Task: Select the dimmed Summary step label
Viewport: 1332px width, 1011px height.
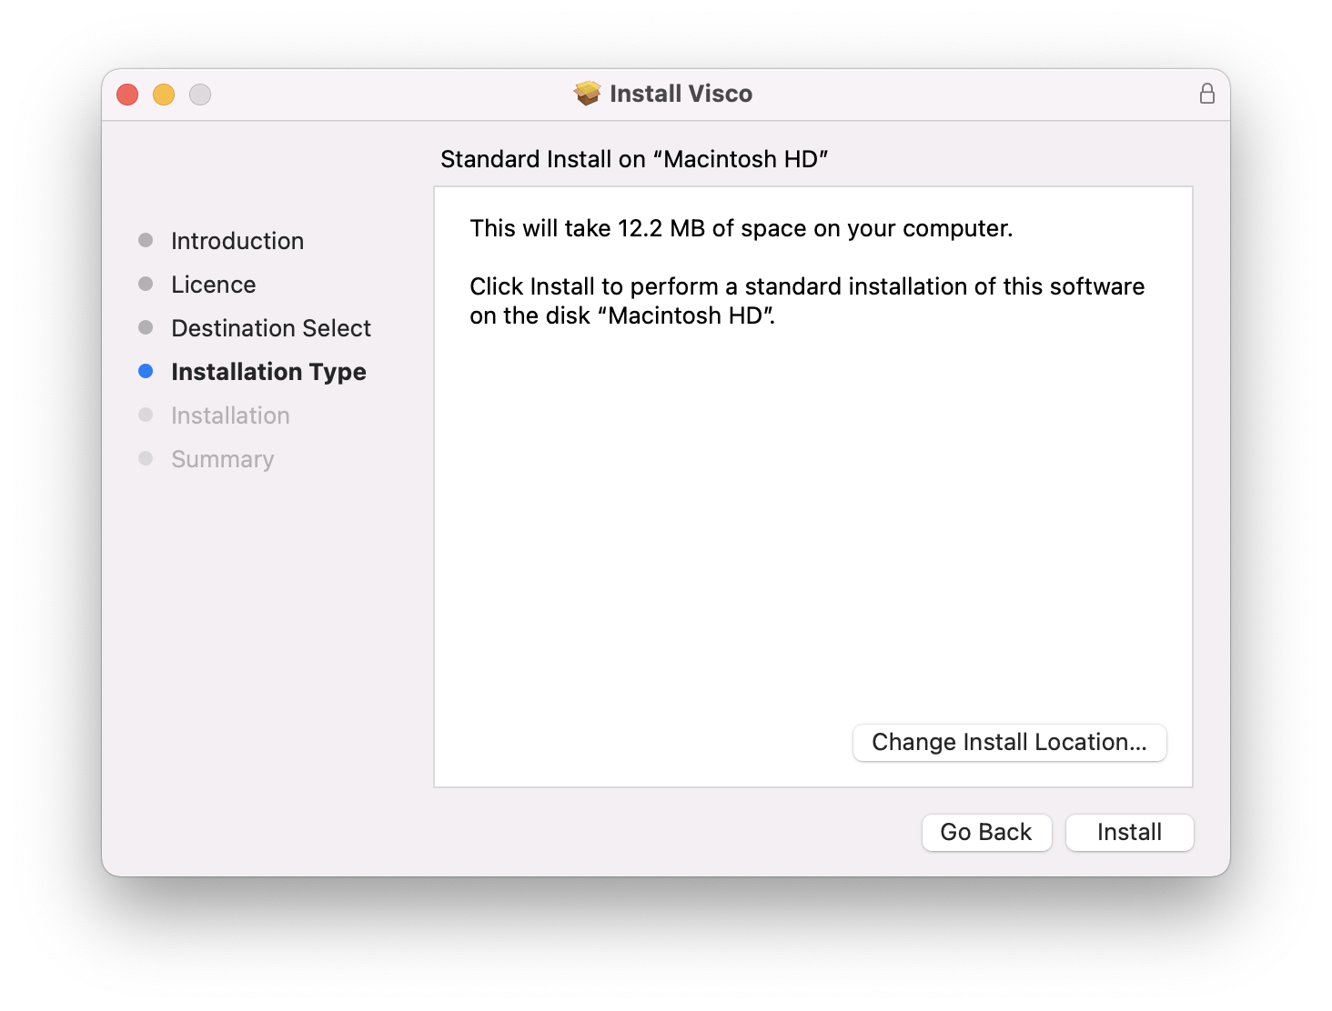Action: click(x=223, y=459)
